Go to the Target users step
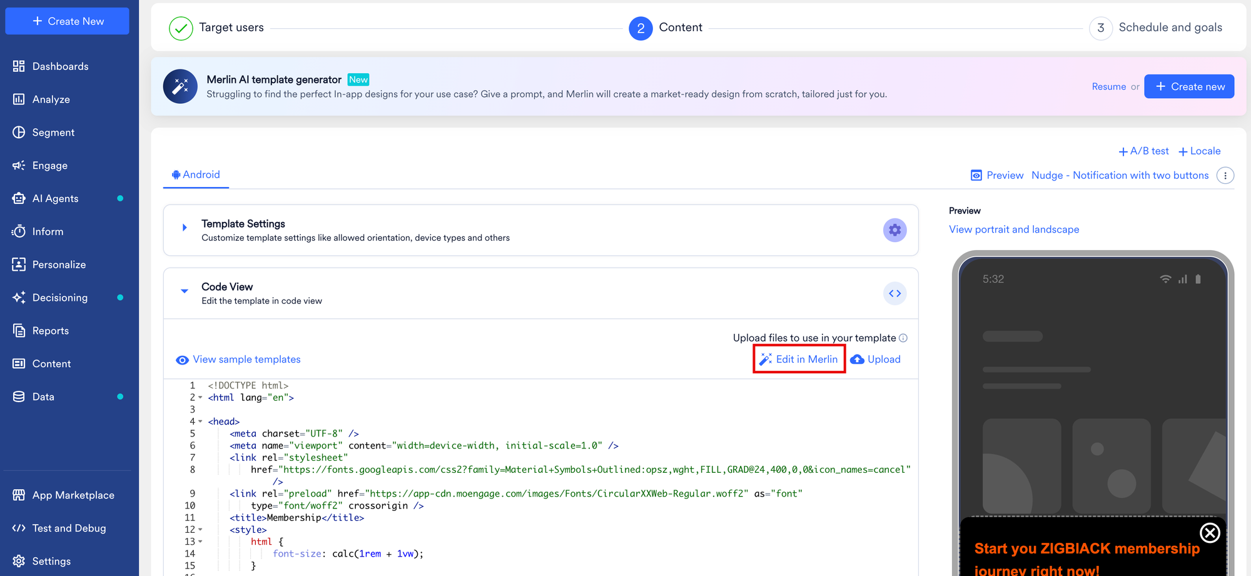1251x576 pixels. coord(216,28)
